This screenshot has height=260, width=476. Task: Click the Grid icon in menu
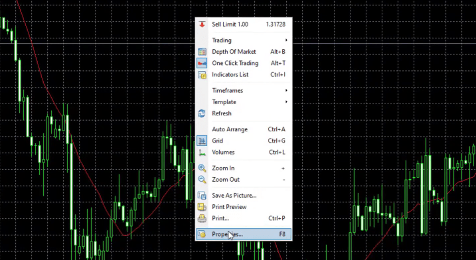[x=202, y=141]
